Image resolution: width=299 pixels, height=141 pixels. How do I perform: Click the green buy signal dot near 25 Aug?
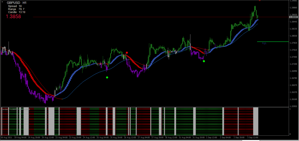[x=107, y=77]
